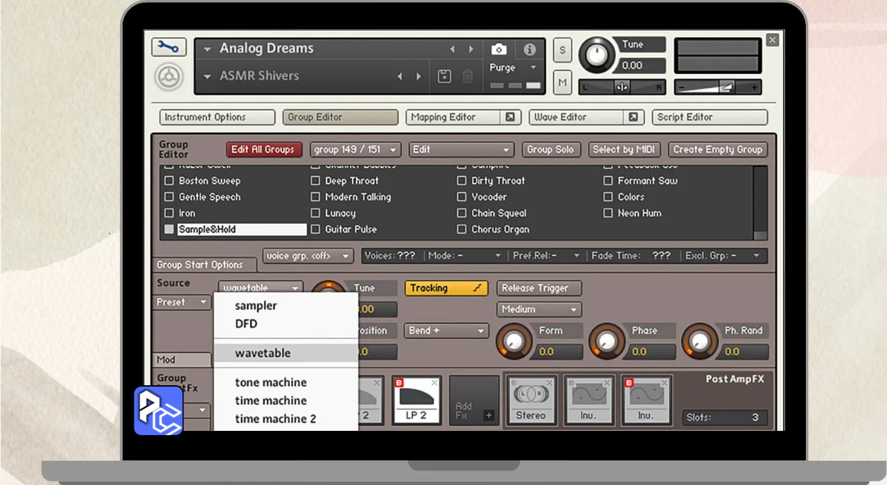The height and width of the screenshot is (485, 887).
Task: Enable the Boston Sweep group checkbox
Action: coord(169,181)
